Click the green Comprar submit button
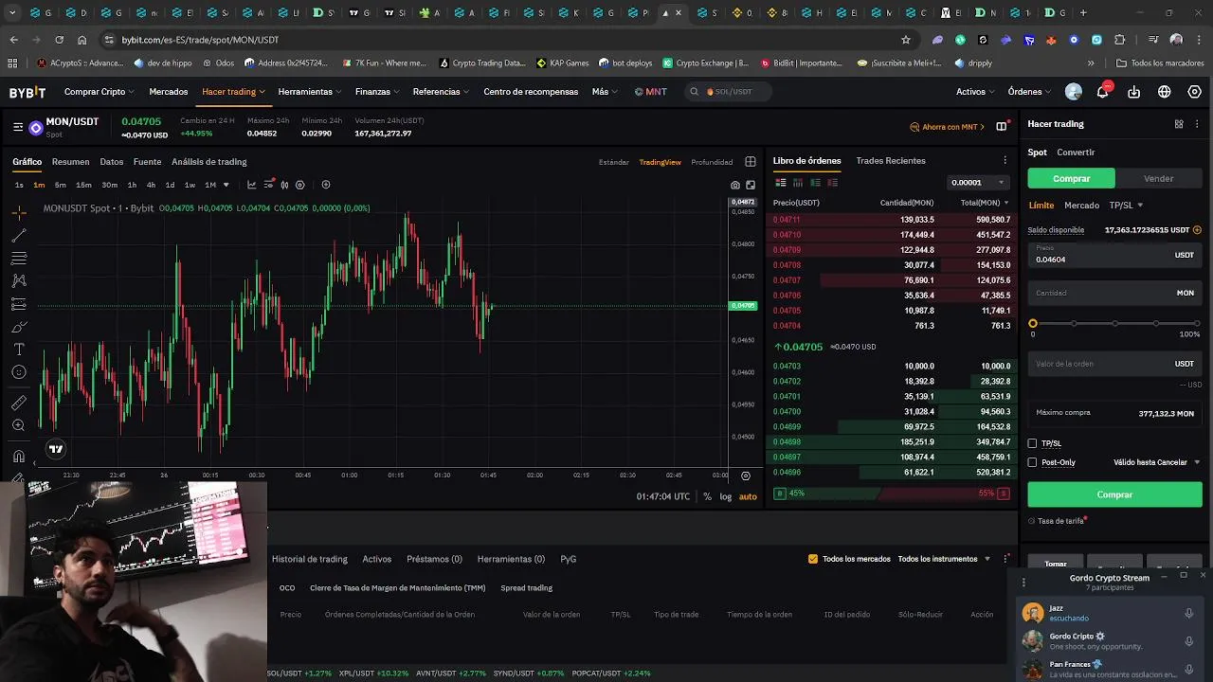The image size is (1213, 682). pyautogui.click(x=1114, y=494)
